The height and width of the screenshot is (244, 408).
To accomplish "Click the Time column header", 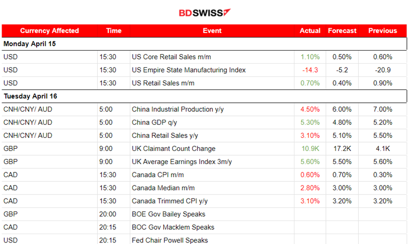I will point(114,31).
